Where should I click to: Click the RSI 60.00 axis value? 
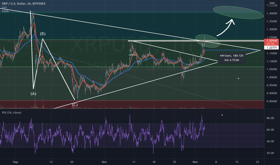[270, 130]
